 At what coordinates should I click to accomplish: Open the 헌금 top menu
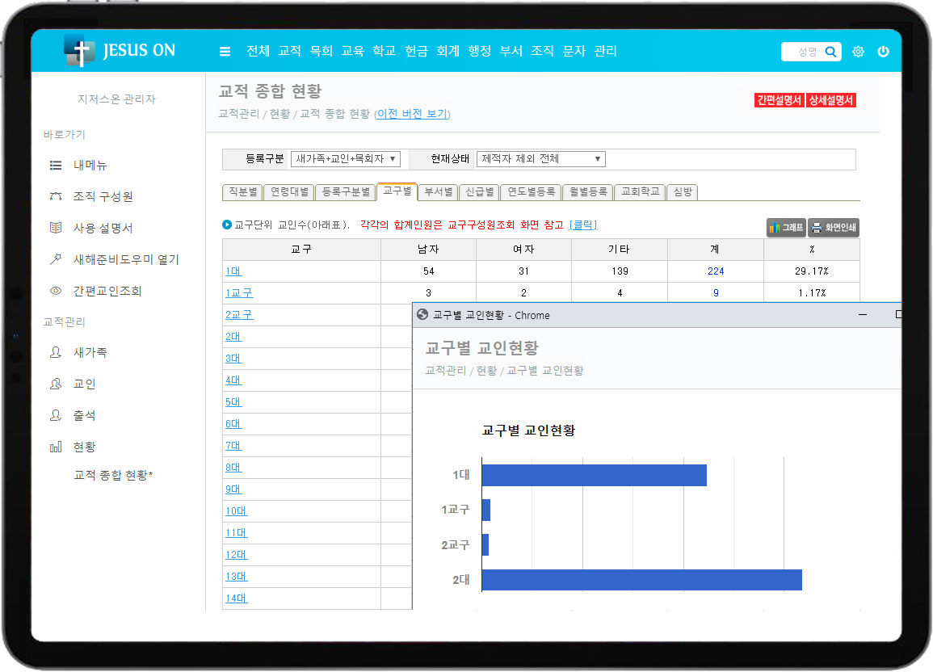click(x=416, y=51)
